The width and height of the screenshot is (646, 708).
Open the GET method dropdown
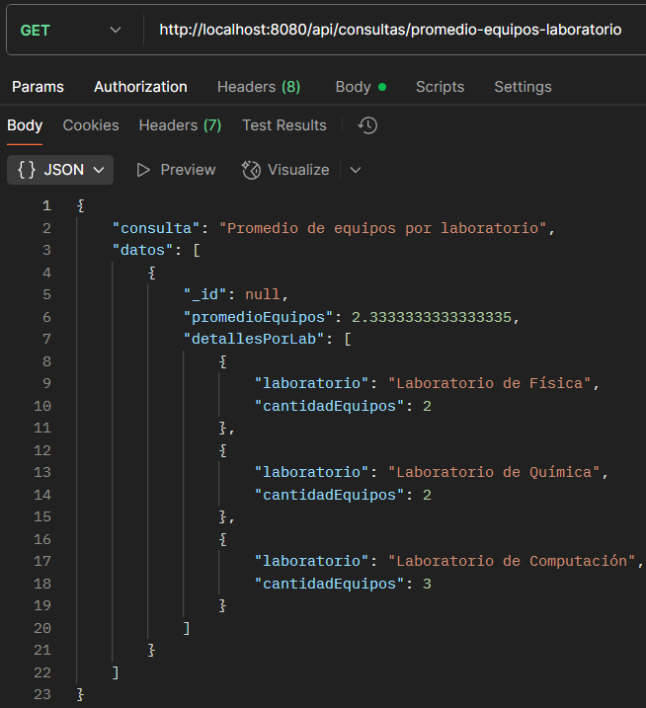[x=71, y=31]
